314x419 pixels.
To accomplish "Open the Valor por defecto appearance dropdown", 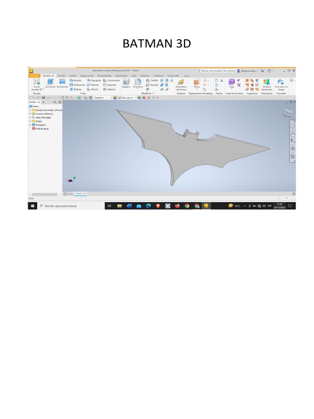I will point(128,98).
